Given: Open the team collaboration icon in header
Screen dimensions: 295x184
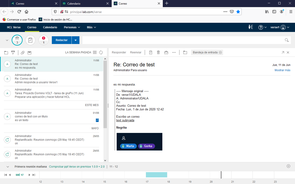Looking at the screenshot, I should point(251,27).
